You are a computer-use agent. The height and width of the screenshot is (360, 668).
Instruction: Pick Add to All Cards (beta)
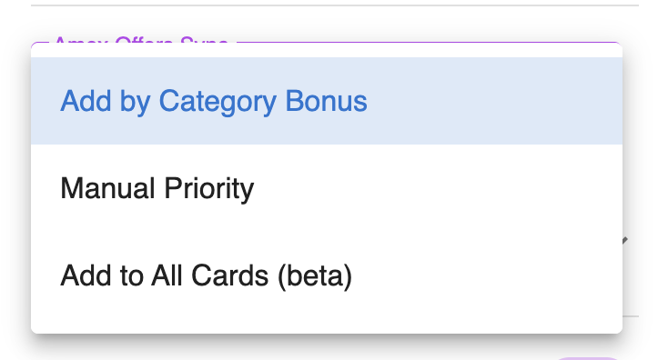(x=327, y=275)
